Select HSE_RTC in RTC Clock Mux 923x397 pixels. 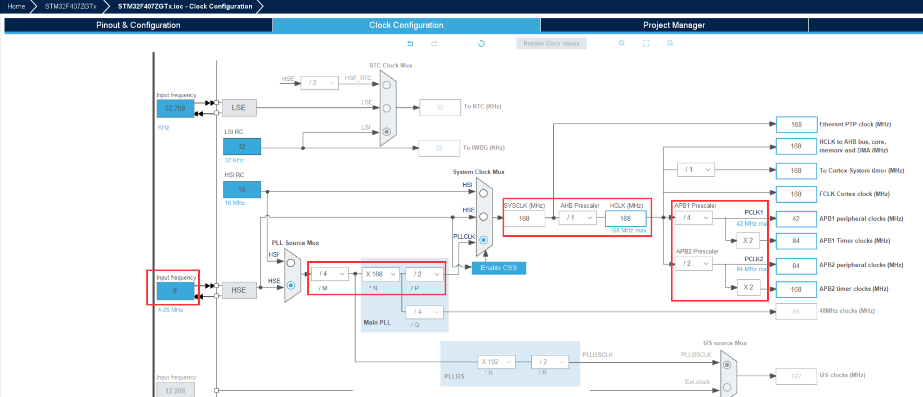click(387, 85)
